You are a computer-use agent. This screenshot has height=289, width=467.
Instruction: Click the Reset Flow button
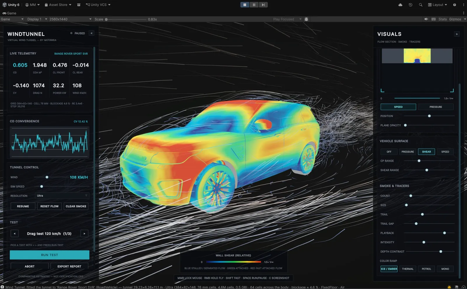click(x=49, y=206)
